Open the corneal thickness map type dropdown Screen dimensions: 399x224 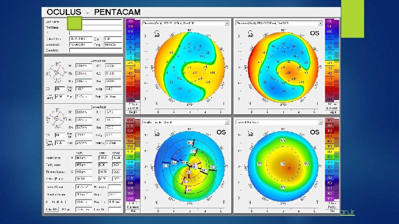(x=279, y=122)
